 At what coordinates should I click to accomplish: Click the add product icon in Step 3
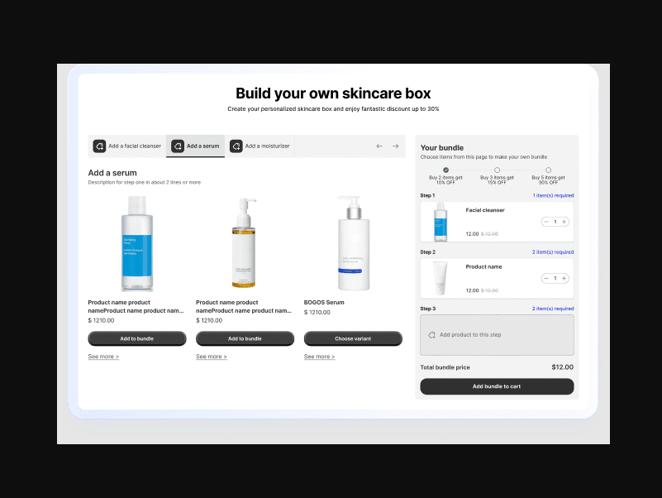(x=431, y=335)
